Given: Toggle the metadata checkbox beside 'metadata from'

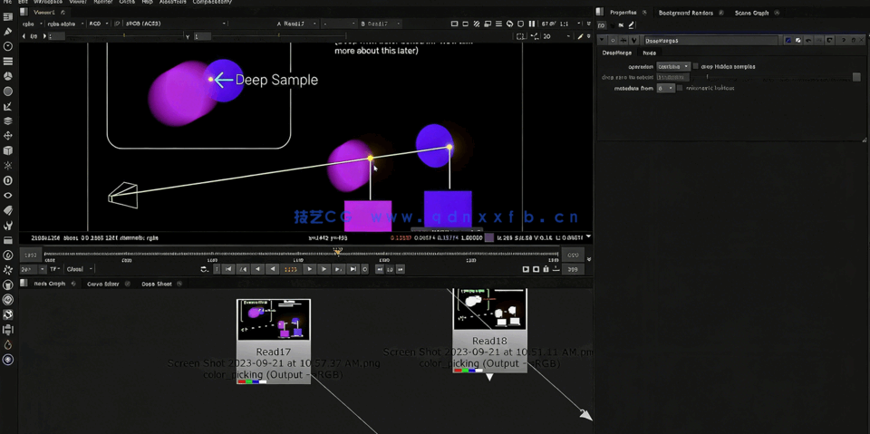Looking at the screenshot, I should point(681,88).
